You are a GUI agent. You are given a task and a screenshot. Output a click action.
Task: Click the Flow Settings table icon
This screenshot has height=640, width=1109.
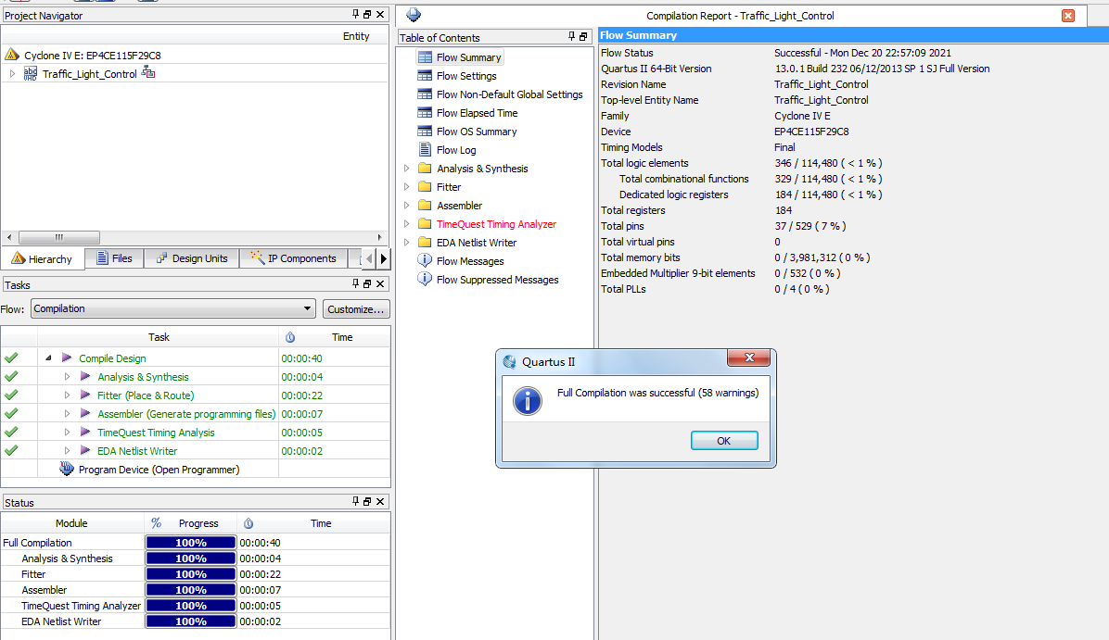click(425, 76)
